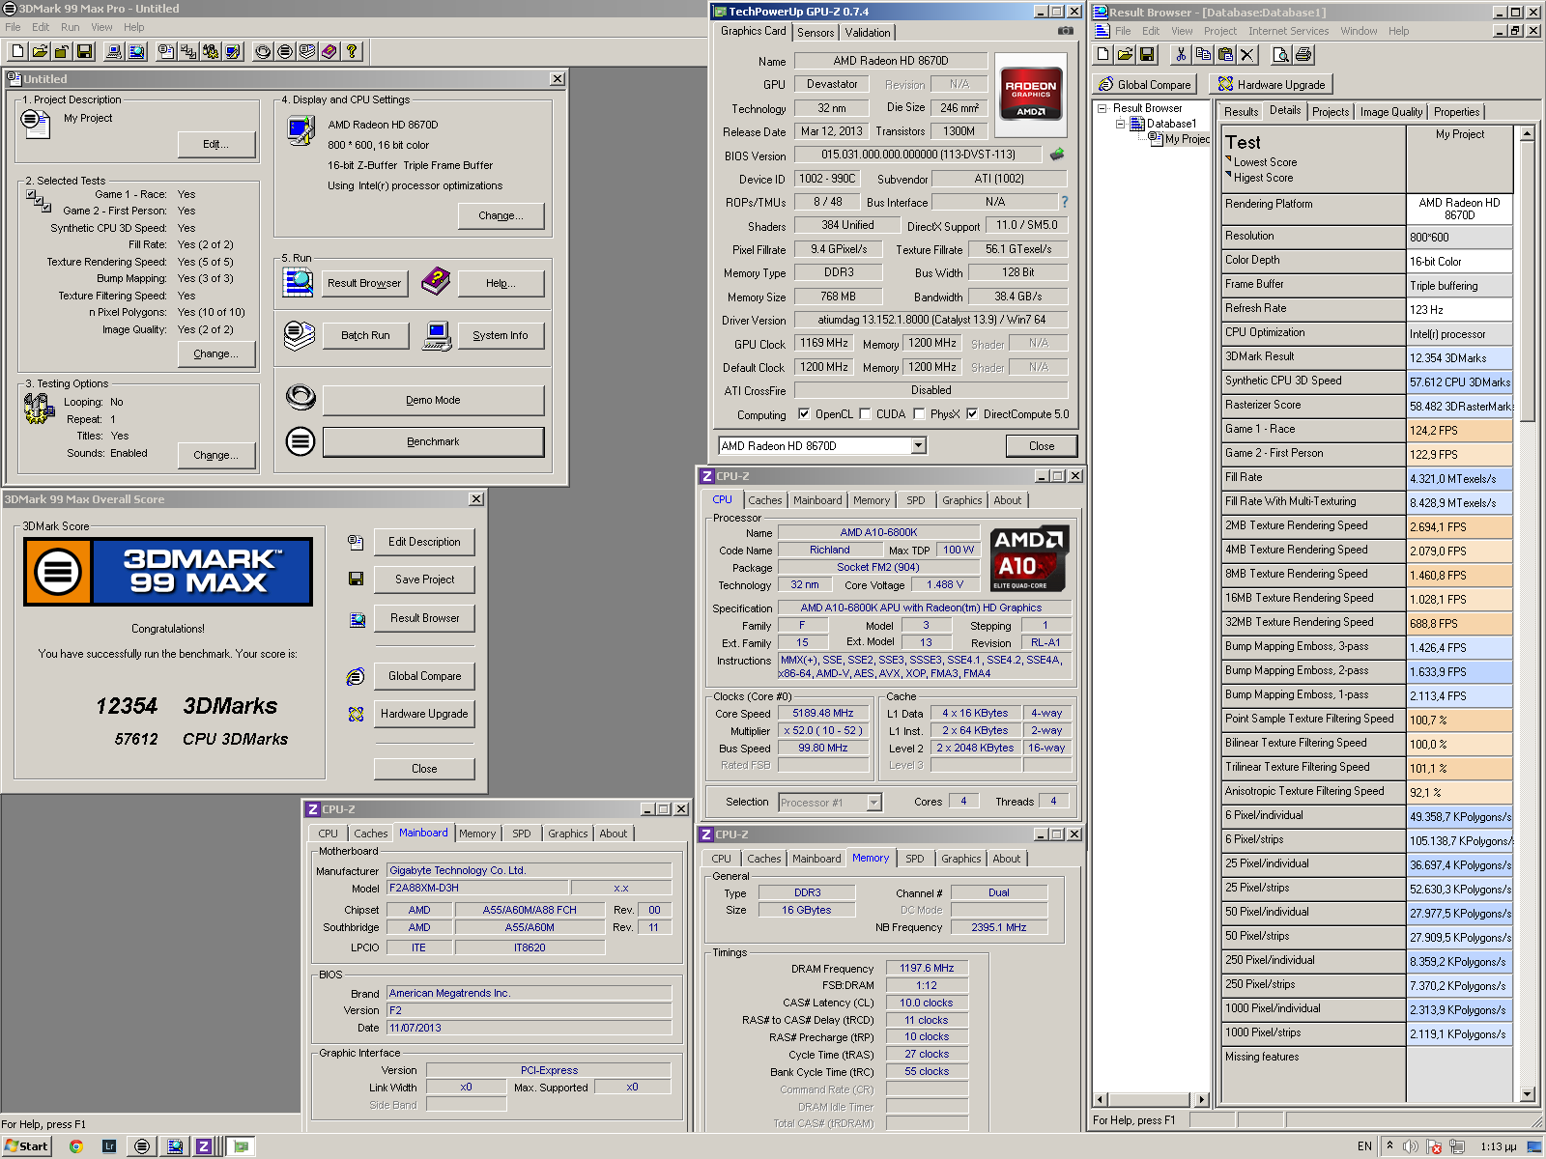
Task: Switch to Validation tab in GPU-Z
Action: point(868,33)
